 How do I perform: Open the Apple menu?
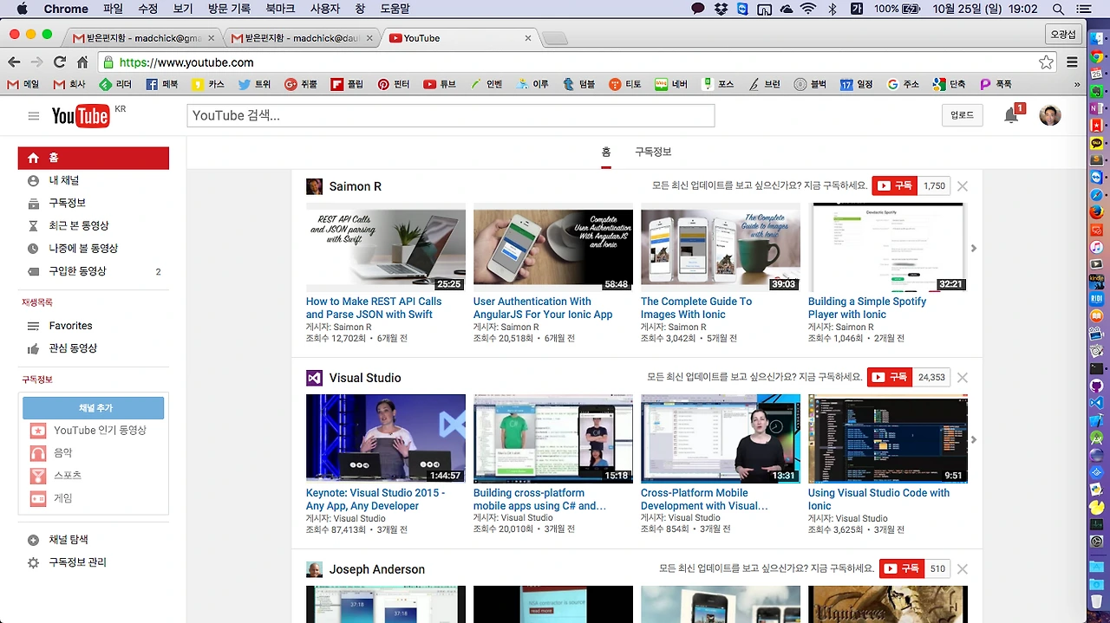22,9
